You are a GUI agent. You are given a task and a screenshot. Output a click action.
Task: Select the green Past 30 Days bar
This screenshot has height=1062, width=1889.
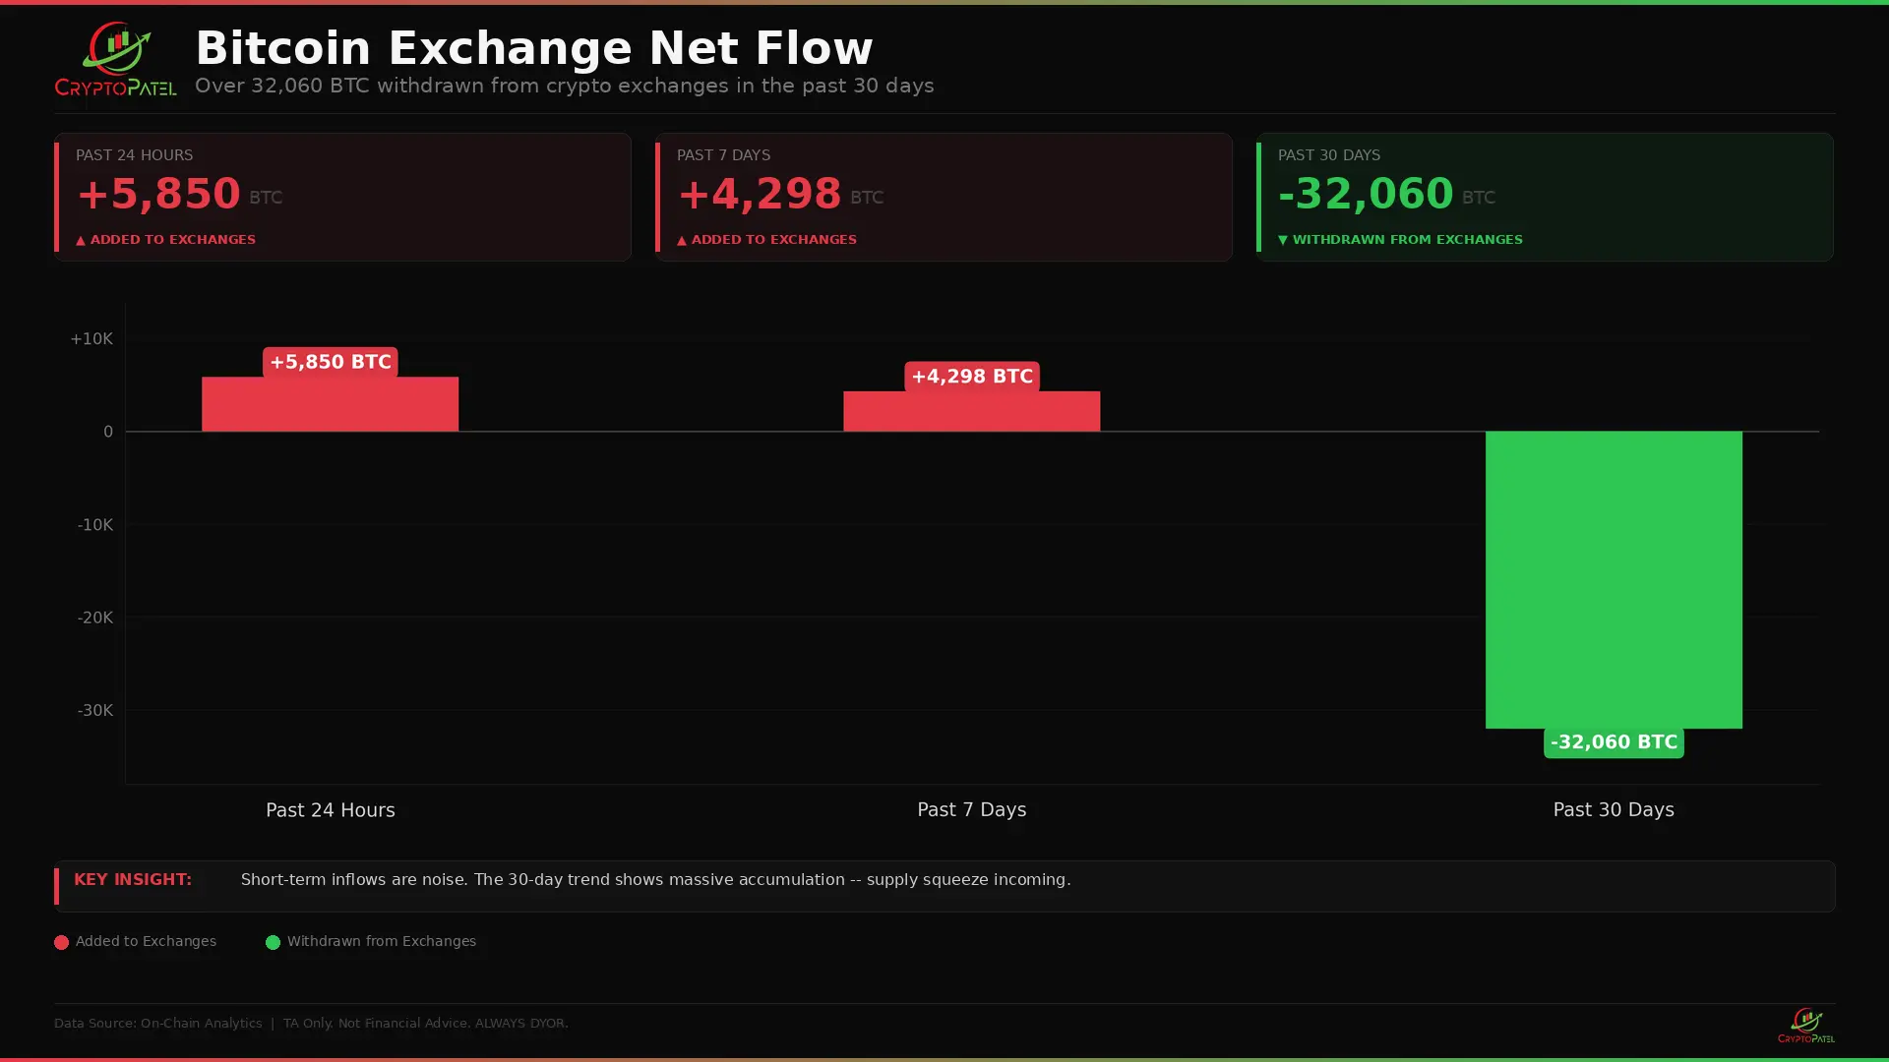(x=1614, y=579)
